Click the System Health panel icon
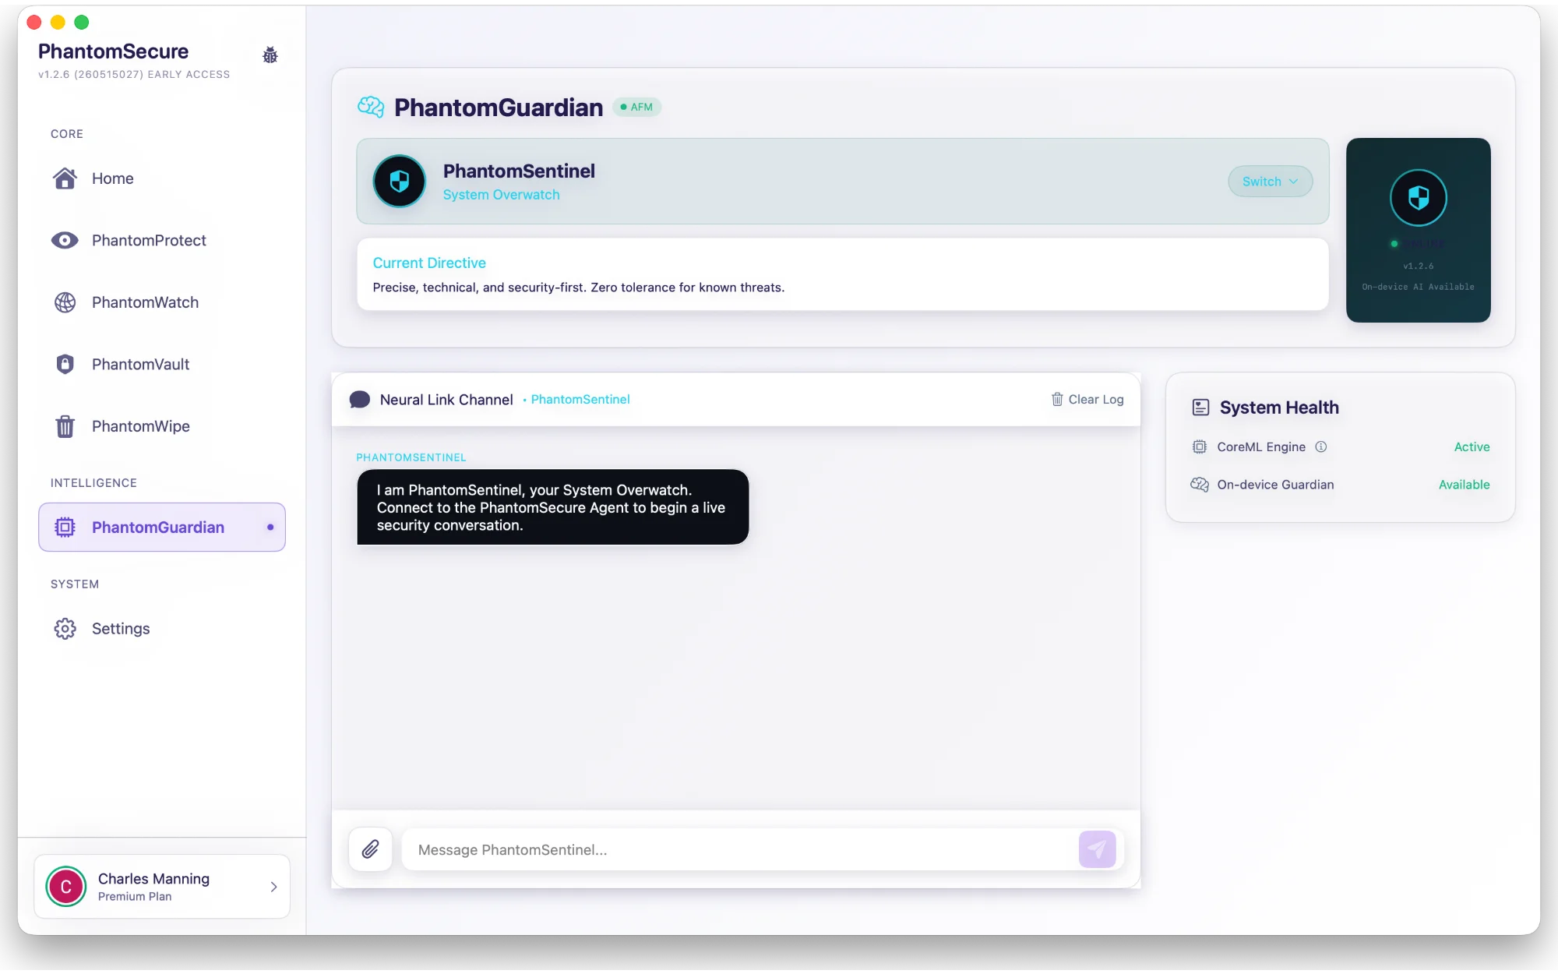The image size is (1558, 974). point(1201,408)
